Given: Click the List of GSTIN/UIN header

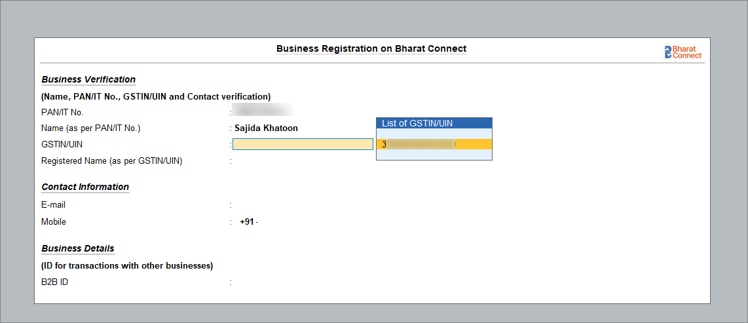Looking at the screenshot, I should pyautogui.click(x=434, y=123).
